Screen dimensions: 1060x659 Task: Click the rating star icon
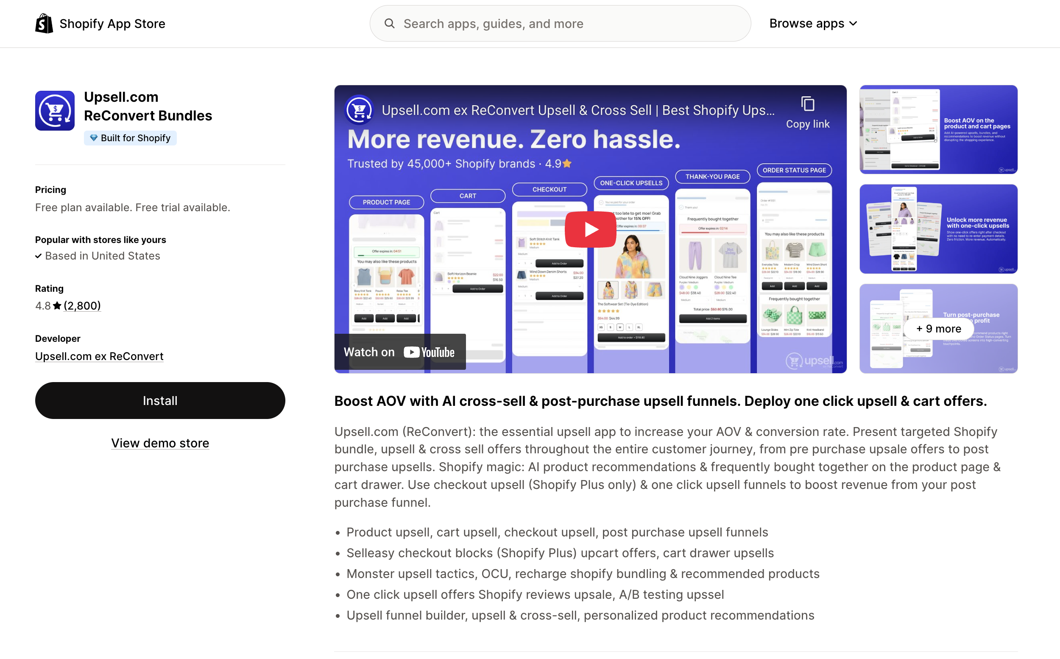pyautogui.click(x=57, y=306)
